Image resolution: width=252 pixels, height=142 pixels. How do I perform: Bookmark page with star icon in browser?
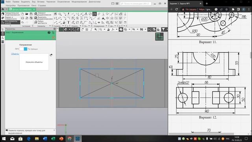pyautogui.click(x=226, y=9)
